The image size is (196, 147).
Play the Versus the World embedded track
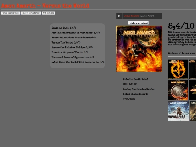119,16
